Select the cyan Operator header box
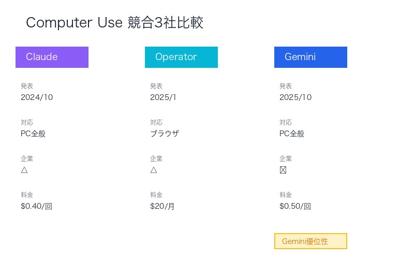Image resolution: width=414 pixels, height=259 pixels. (181, 57)
